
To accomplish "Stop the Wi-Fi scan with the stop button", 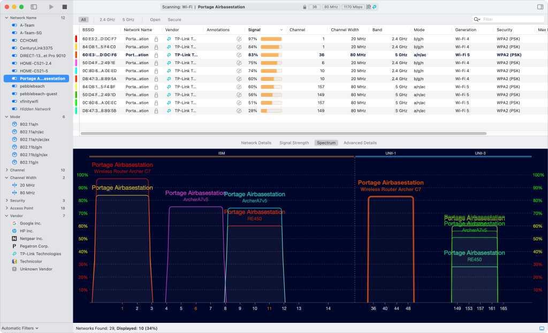I will (65, 6).
